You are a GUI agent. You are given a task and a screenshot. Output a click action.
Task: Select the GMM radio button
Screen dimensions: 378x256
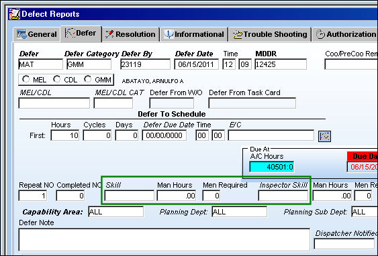(x=88, y=79)
